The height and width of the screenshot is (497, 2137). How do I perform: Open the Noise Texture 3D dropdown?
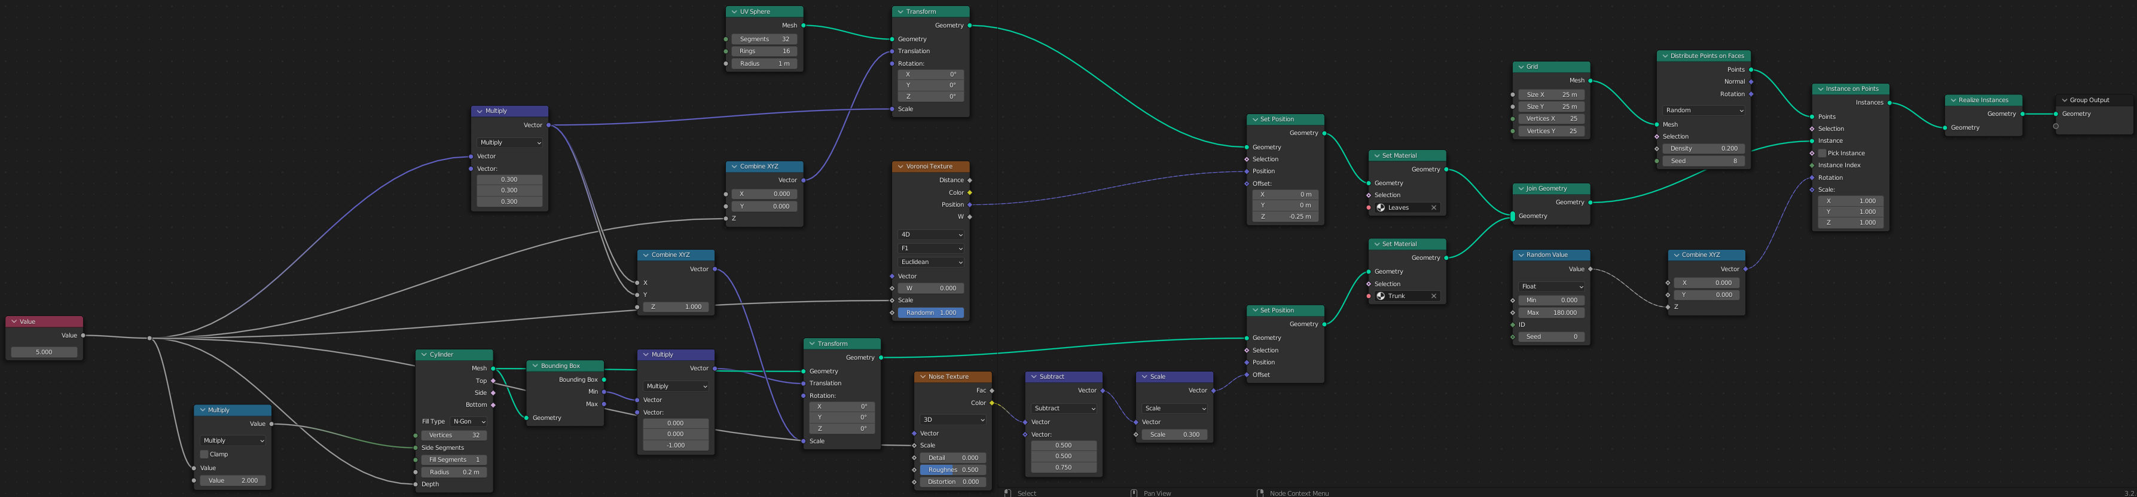(953, 420)
